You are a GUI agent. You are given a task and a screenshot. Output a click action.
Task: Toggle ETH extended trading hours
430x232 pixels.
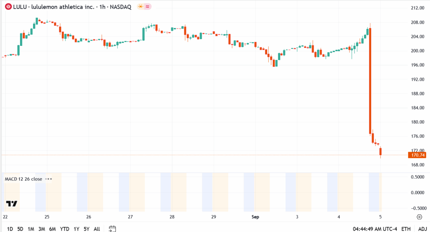(x=406, y=229)
